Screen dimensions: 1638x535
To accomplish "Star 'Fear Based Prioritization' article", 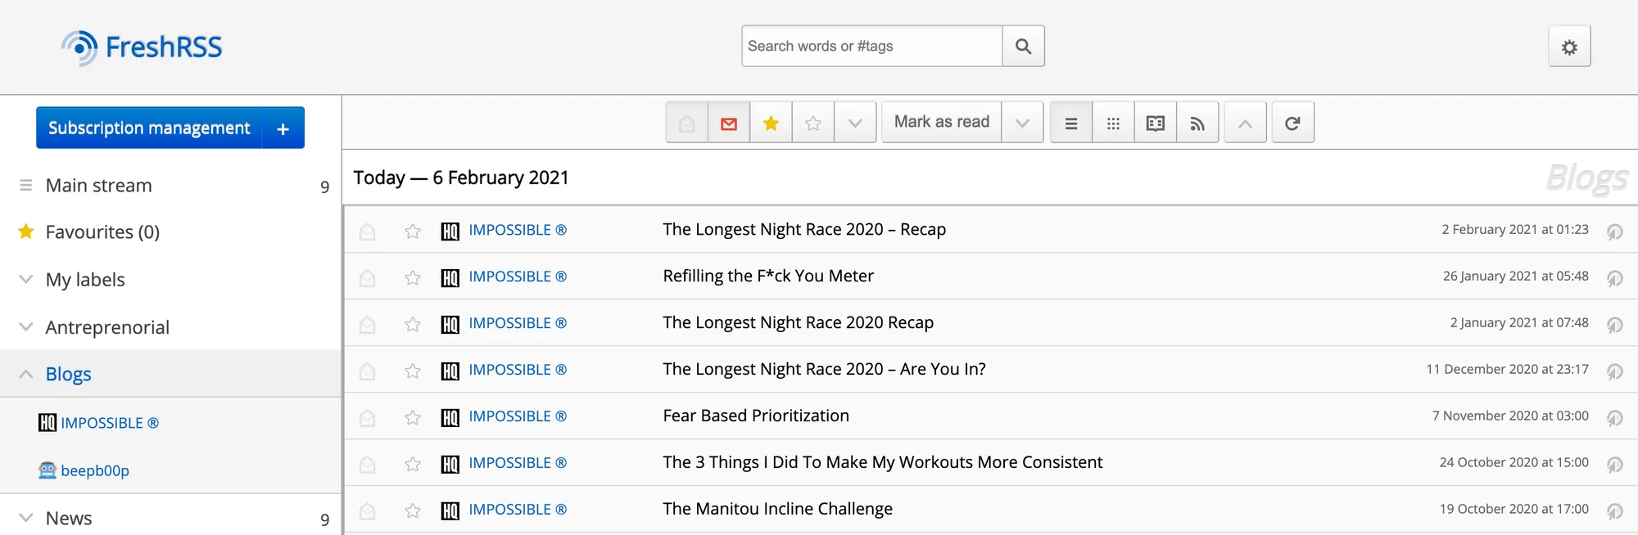I will coord(413,418).
